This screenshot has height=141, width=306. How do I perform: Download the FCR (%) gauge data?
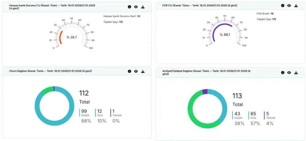[296, 5]
